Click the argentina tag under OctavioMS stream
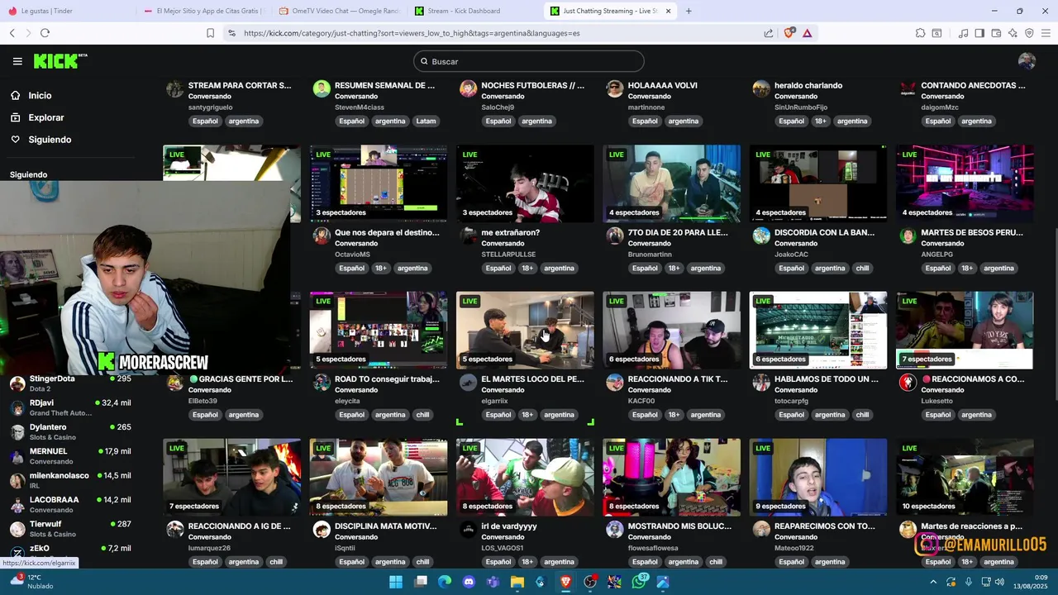The width and height of the screenshot is (1058, 595). click(412, 268)
